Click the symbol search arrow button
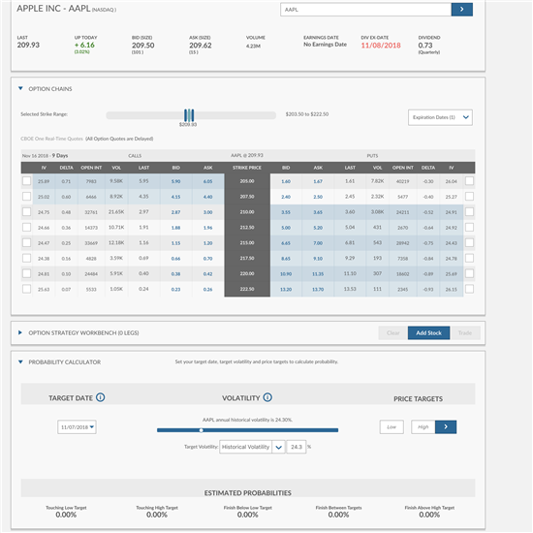Screen dimensions: 533x533 click(461, 10)
